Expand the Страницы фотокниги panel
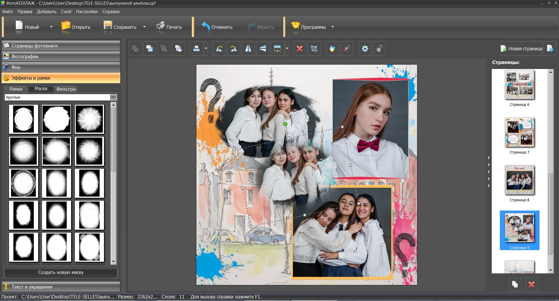 coord(61,46)
